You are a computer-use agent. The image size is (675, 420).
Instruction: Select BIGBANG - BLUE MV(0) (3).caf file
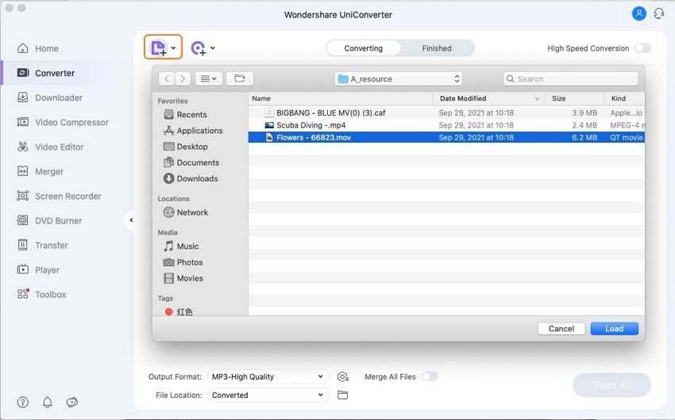coord(446,113)
